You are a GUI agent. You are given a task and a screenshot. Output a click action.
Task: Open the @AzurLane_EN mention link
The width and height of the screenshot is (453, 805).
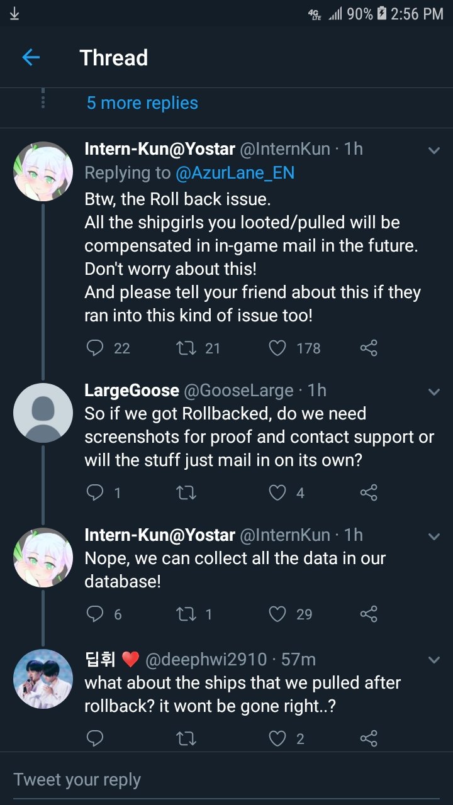pos(235,173)
